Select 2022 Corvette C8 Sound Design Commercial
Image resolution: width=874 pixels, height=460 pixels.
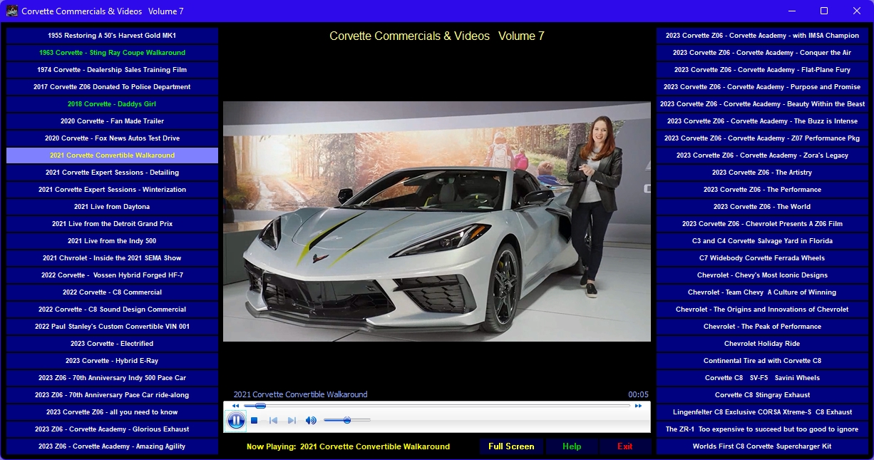tap(112, 310)
